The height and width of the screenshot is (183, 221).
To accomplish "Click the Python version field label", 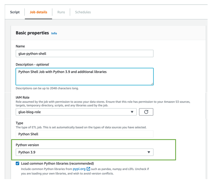I will pyautogui.click(x=27, y=145).
